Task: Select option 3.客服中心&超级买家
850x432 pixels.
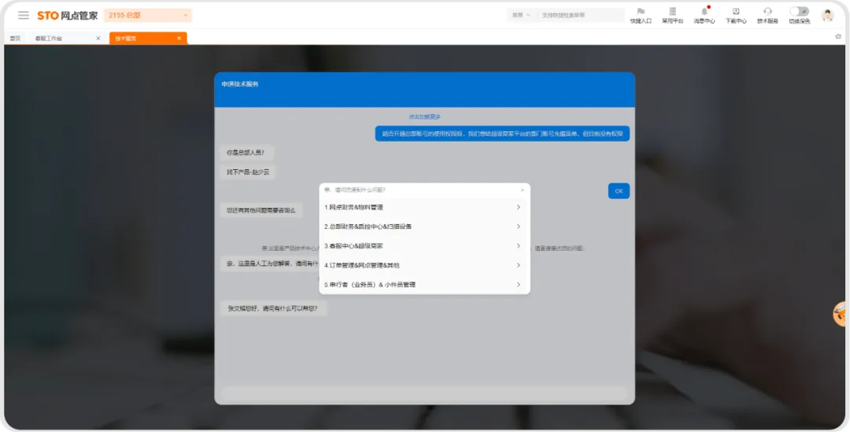Action: point(424,246)
